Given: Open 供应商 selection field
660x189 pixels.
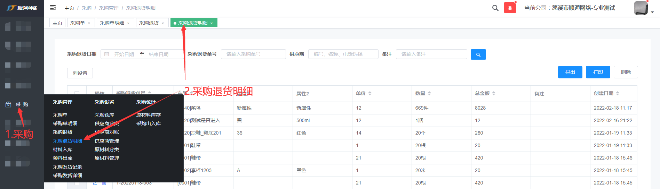Looking at the screenshot, I should (343, 54).
